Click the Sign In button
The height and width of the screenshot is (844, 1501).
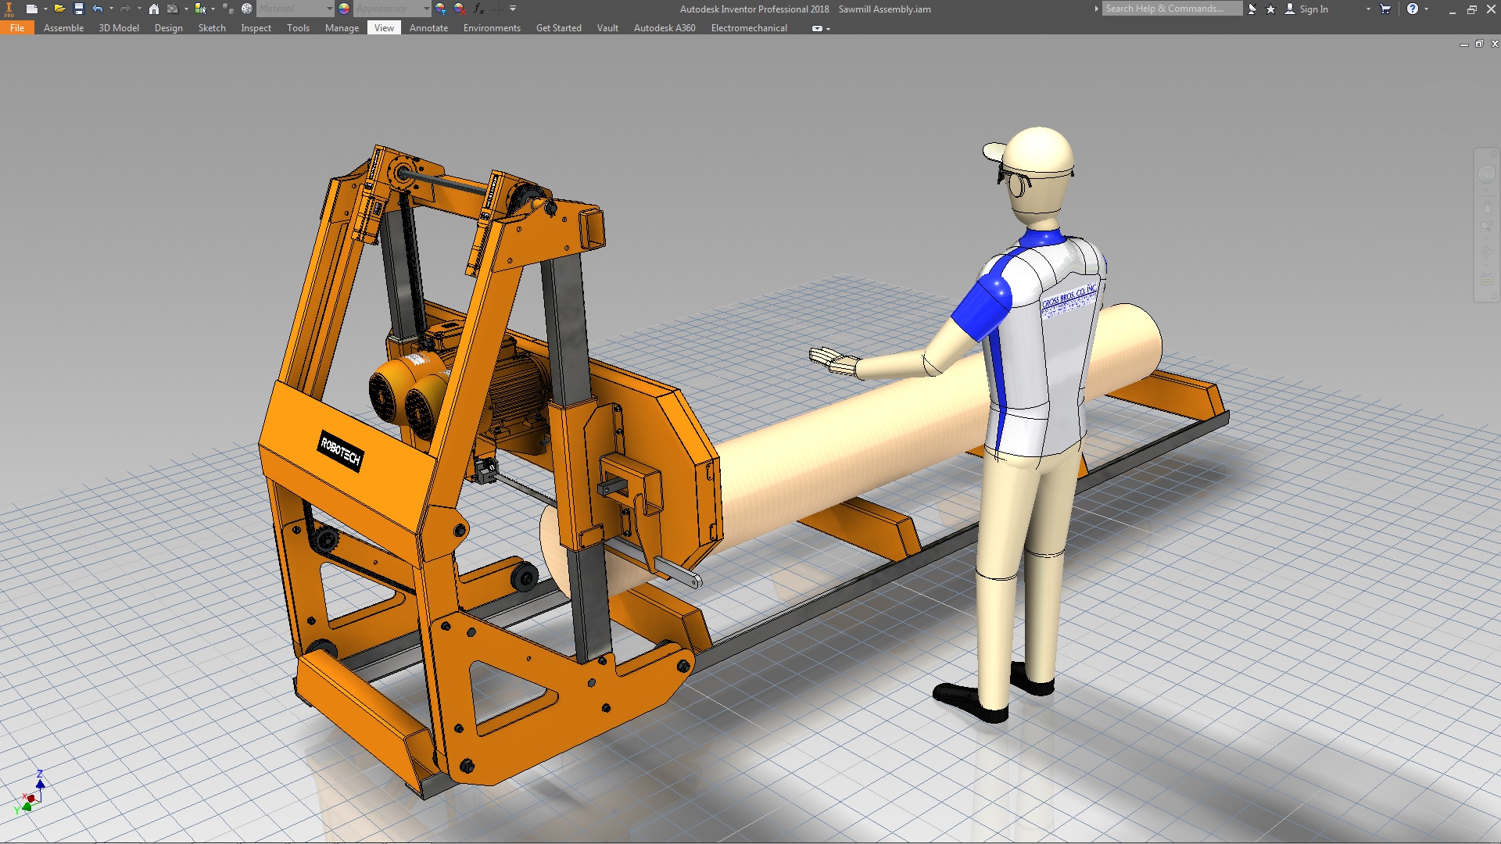(1313, 9)
